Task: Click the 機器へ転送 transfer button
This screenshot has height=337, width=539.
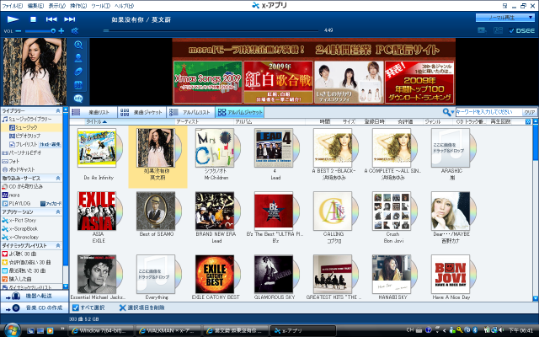Action: pyautogui.click(x=35, y=296)
